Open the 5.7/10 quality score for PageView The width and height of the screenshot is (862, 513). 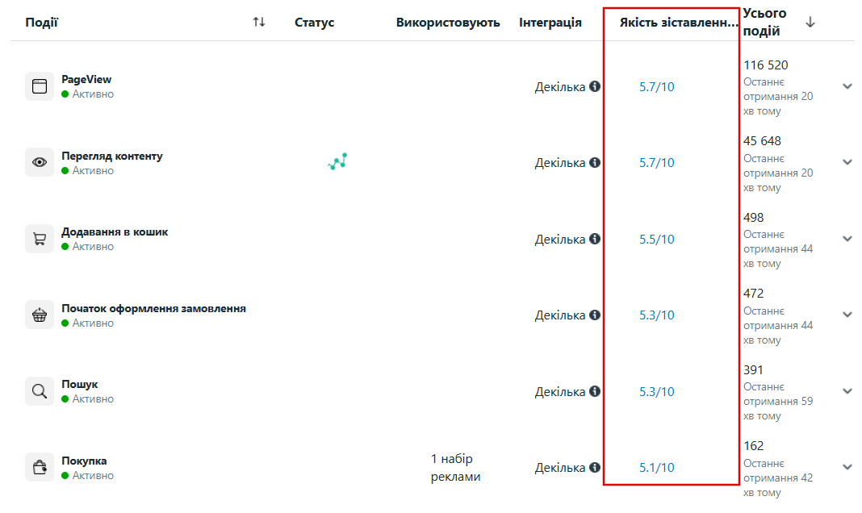(x=656, y=87)
